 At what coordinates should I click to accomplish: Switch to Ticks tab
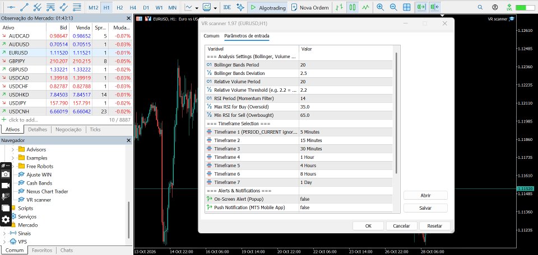95,129
